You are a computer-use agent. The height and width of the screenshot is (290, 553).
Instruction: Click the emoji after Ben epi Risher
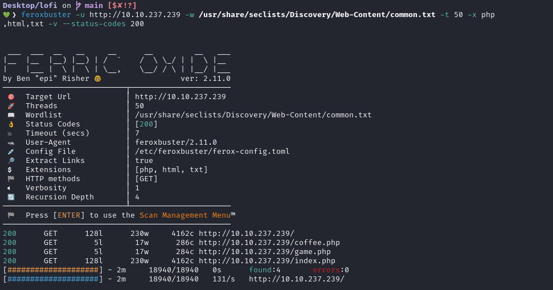tap(98, 79)
